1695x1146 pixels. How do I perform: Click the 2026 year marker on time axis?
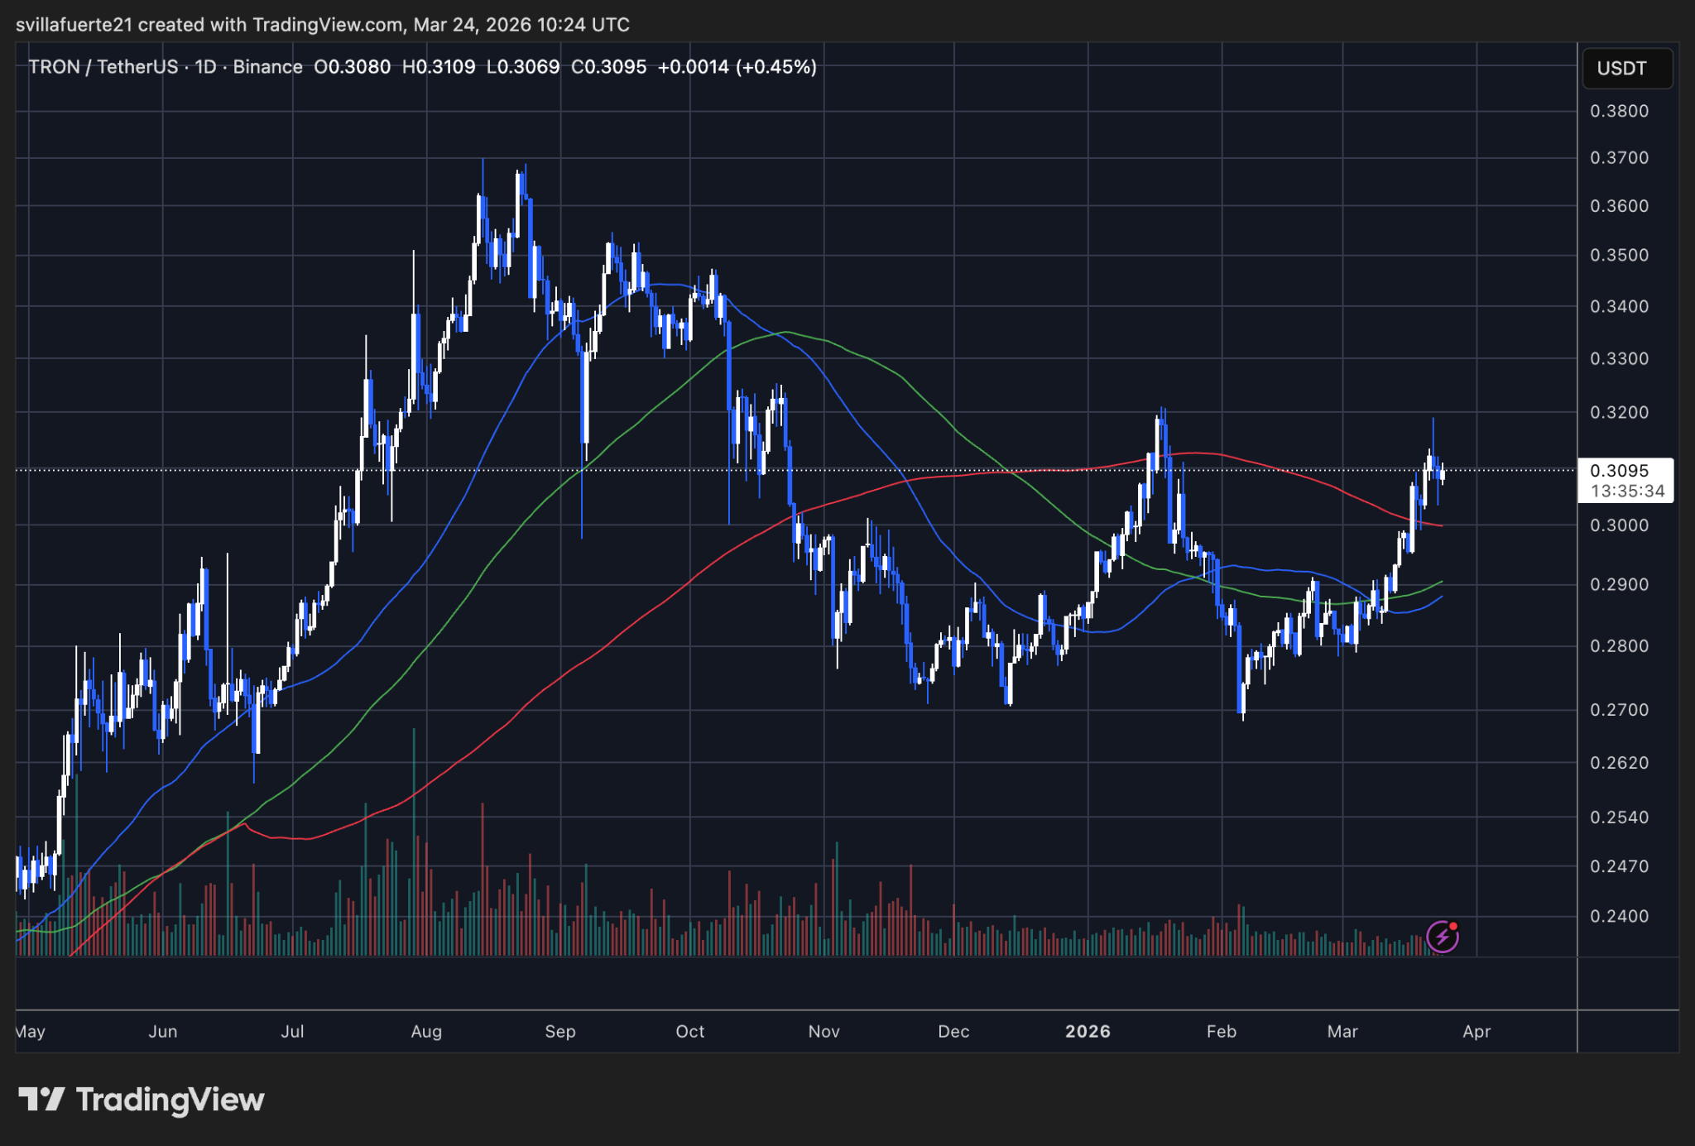tap(1088, 1031)
